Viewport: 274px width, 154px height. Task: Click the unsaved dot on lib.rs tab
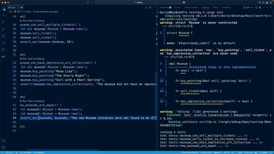[22, 8]
